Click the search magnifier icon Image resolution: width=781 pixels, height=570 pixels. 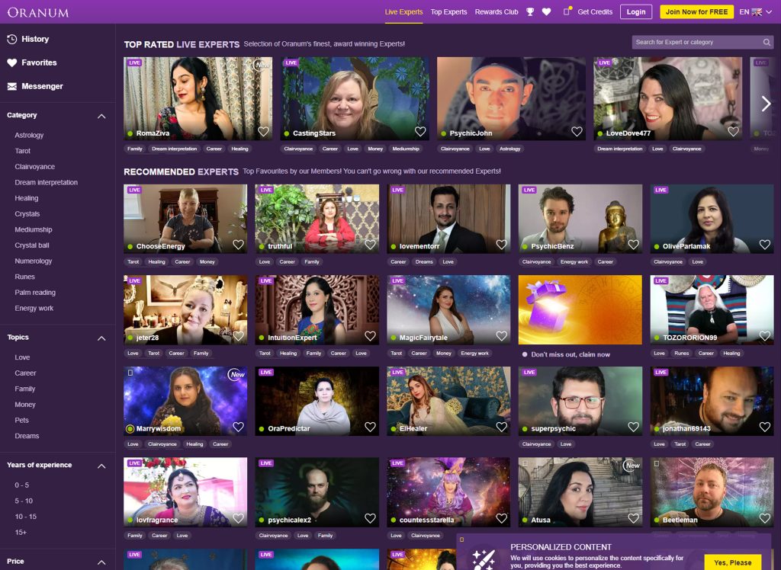[767, 43]
